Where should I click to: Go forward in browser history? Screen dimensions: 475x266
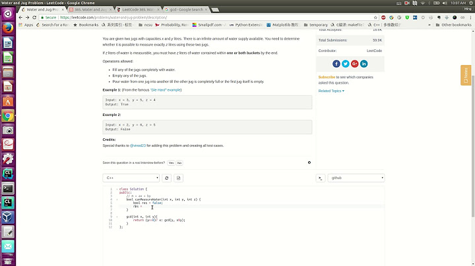pyautogui.click(x=27, y=18)
